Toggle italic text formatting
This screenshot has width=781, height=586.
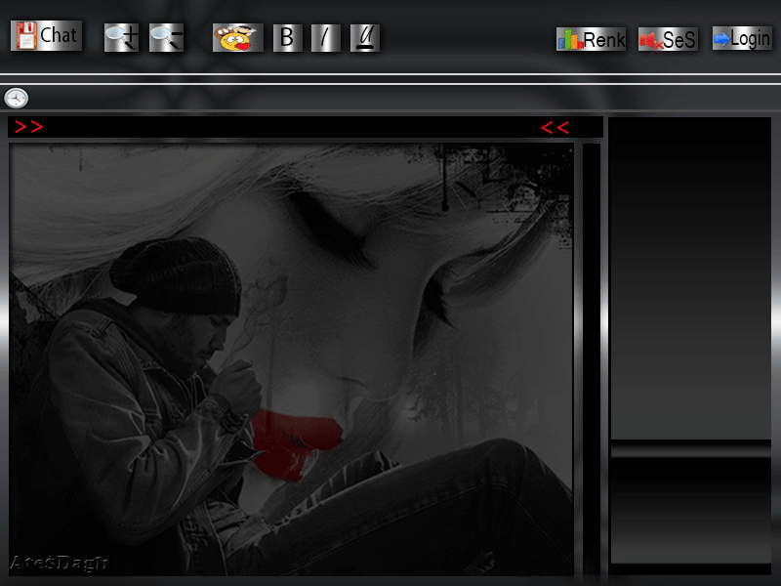coord(325,38)
